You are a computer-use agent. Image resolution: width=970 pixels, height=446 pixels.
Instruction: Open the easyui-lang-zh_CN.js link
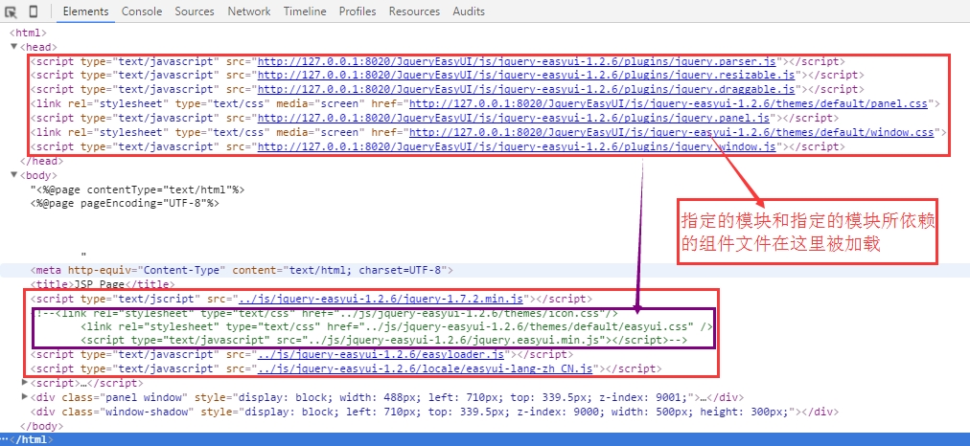coord(425,368)
